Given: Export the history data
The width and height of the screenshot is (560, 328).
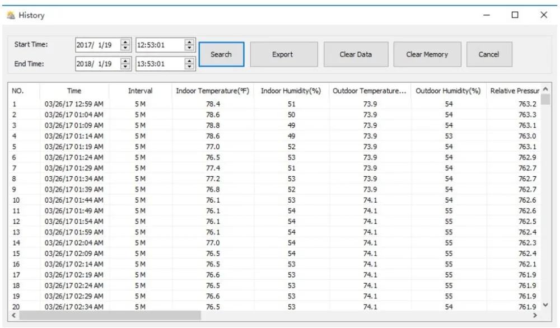Looking at the screenshot, I should pyautogui.click(x=284, y=54).
